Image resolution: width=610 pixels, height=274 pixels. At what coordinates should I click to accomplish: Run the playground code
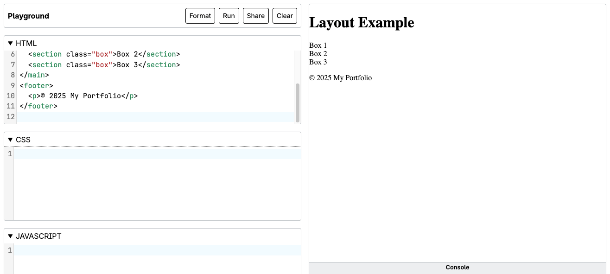pos(229,16)
